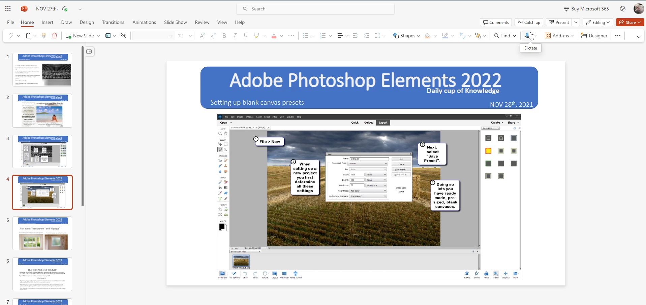The height and width of the screenshot is (305, 646).
Task: Select slide 2 thumbnail
Action: pyautogui.click(x=42, y=111)
